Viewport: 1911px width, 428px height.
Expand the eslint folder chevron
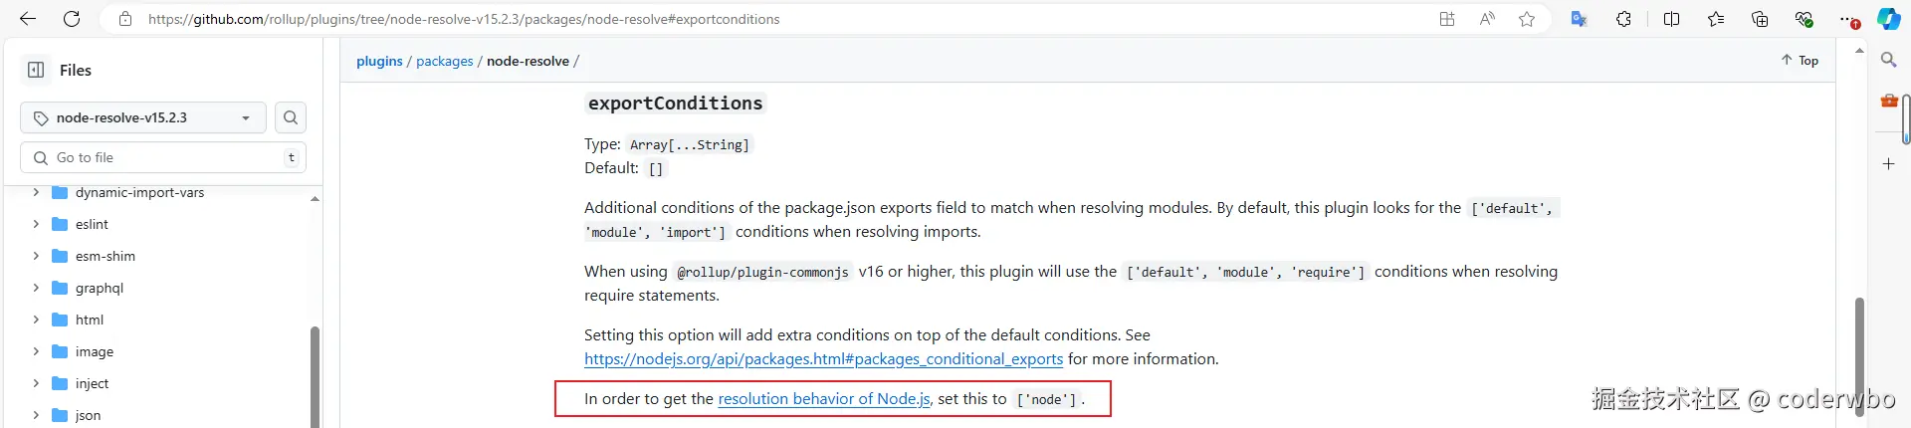[x=36, y=224]
